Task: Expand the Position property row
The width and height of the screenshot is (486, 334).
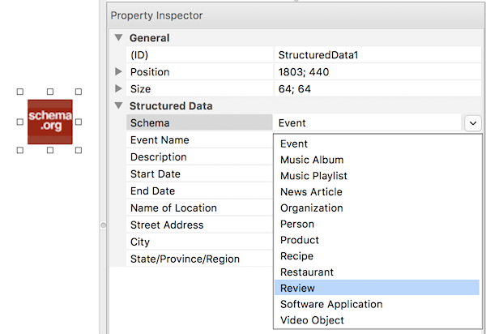Action: (119, 72)
